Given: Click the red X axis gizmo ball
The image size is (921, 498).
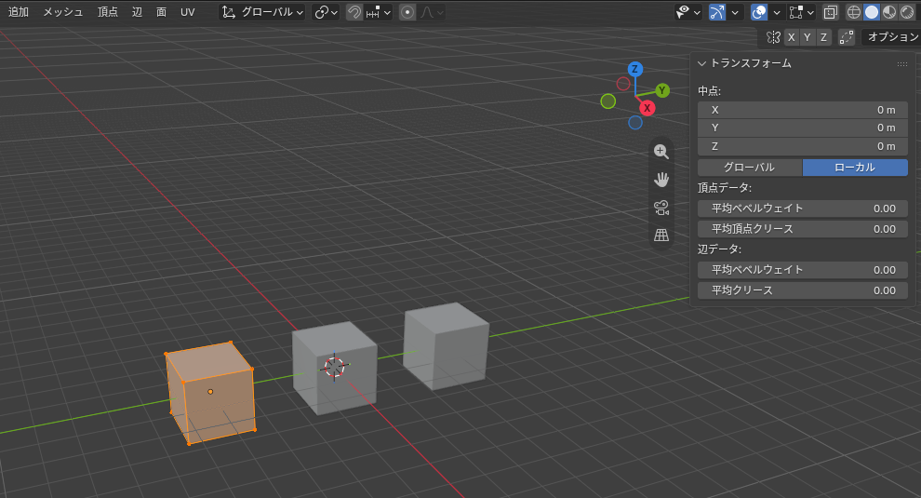Looking at the screenshot, I should [647, 108].
